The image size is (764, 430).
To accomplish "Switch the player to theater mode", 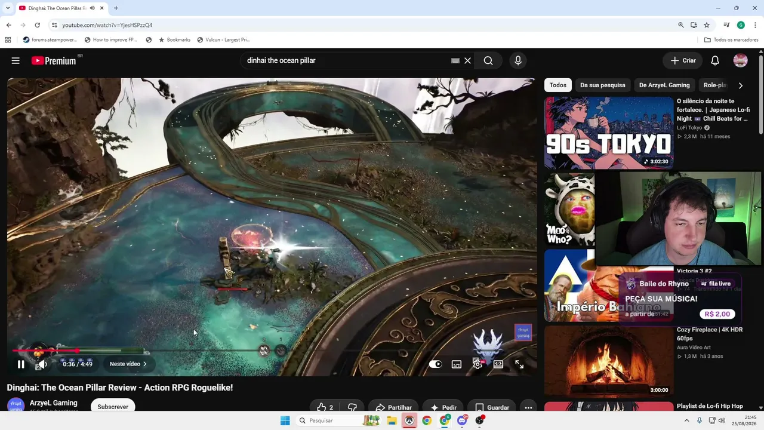I will [498, 364].
